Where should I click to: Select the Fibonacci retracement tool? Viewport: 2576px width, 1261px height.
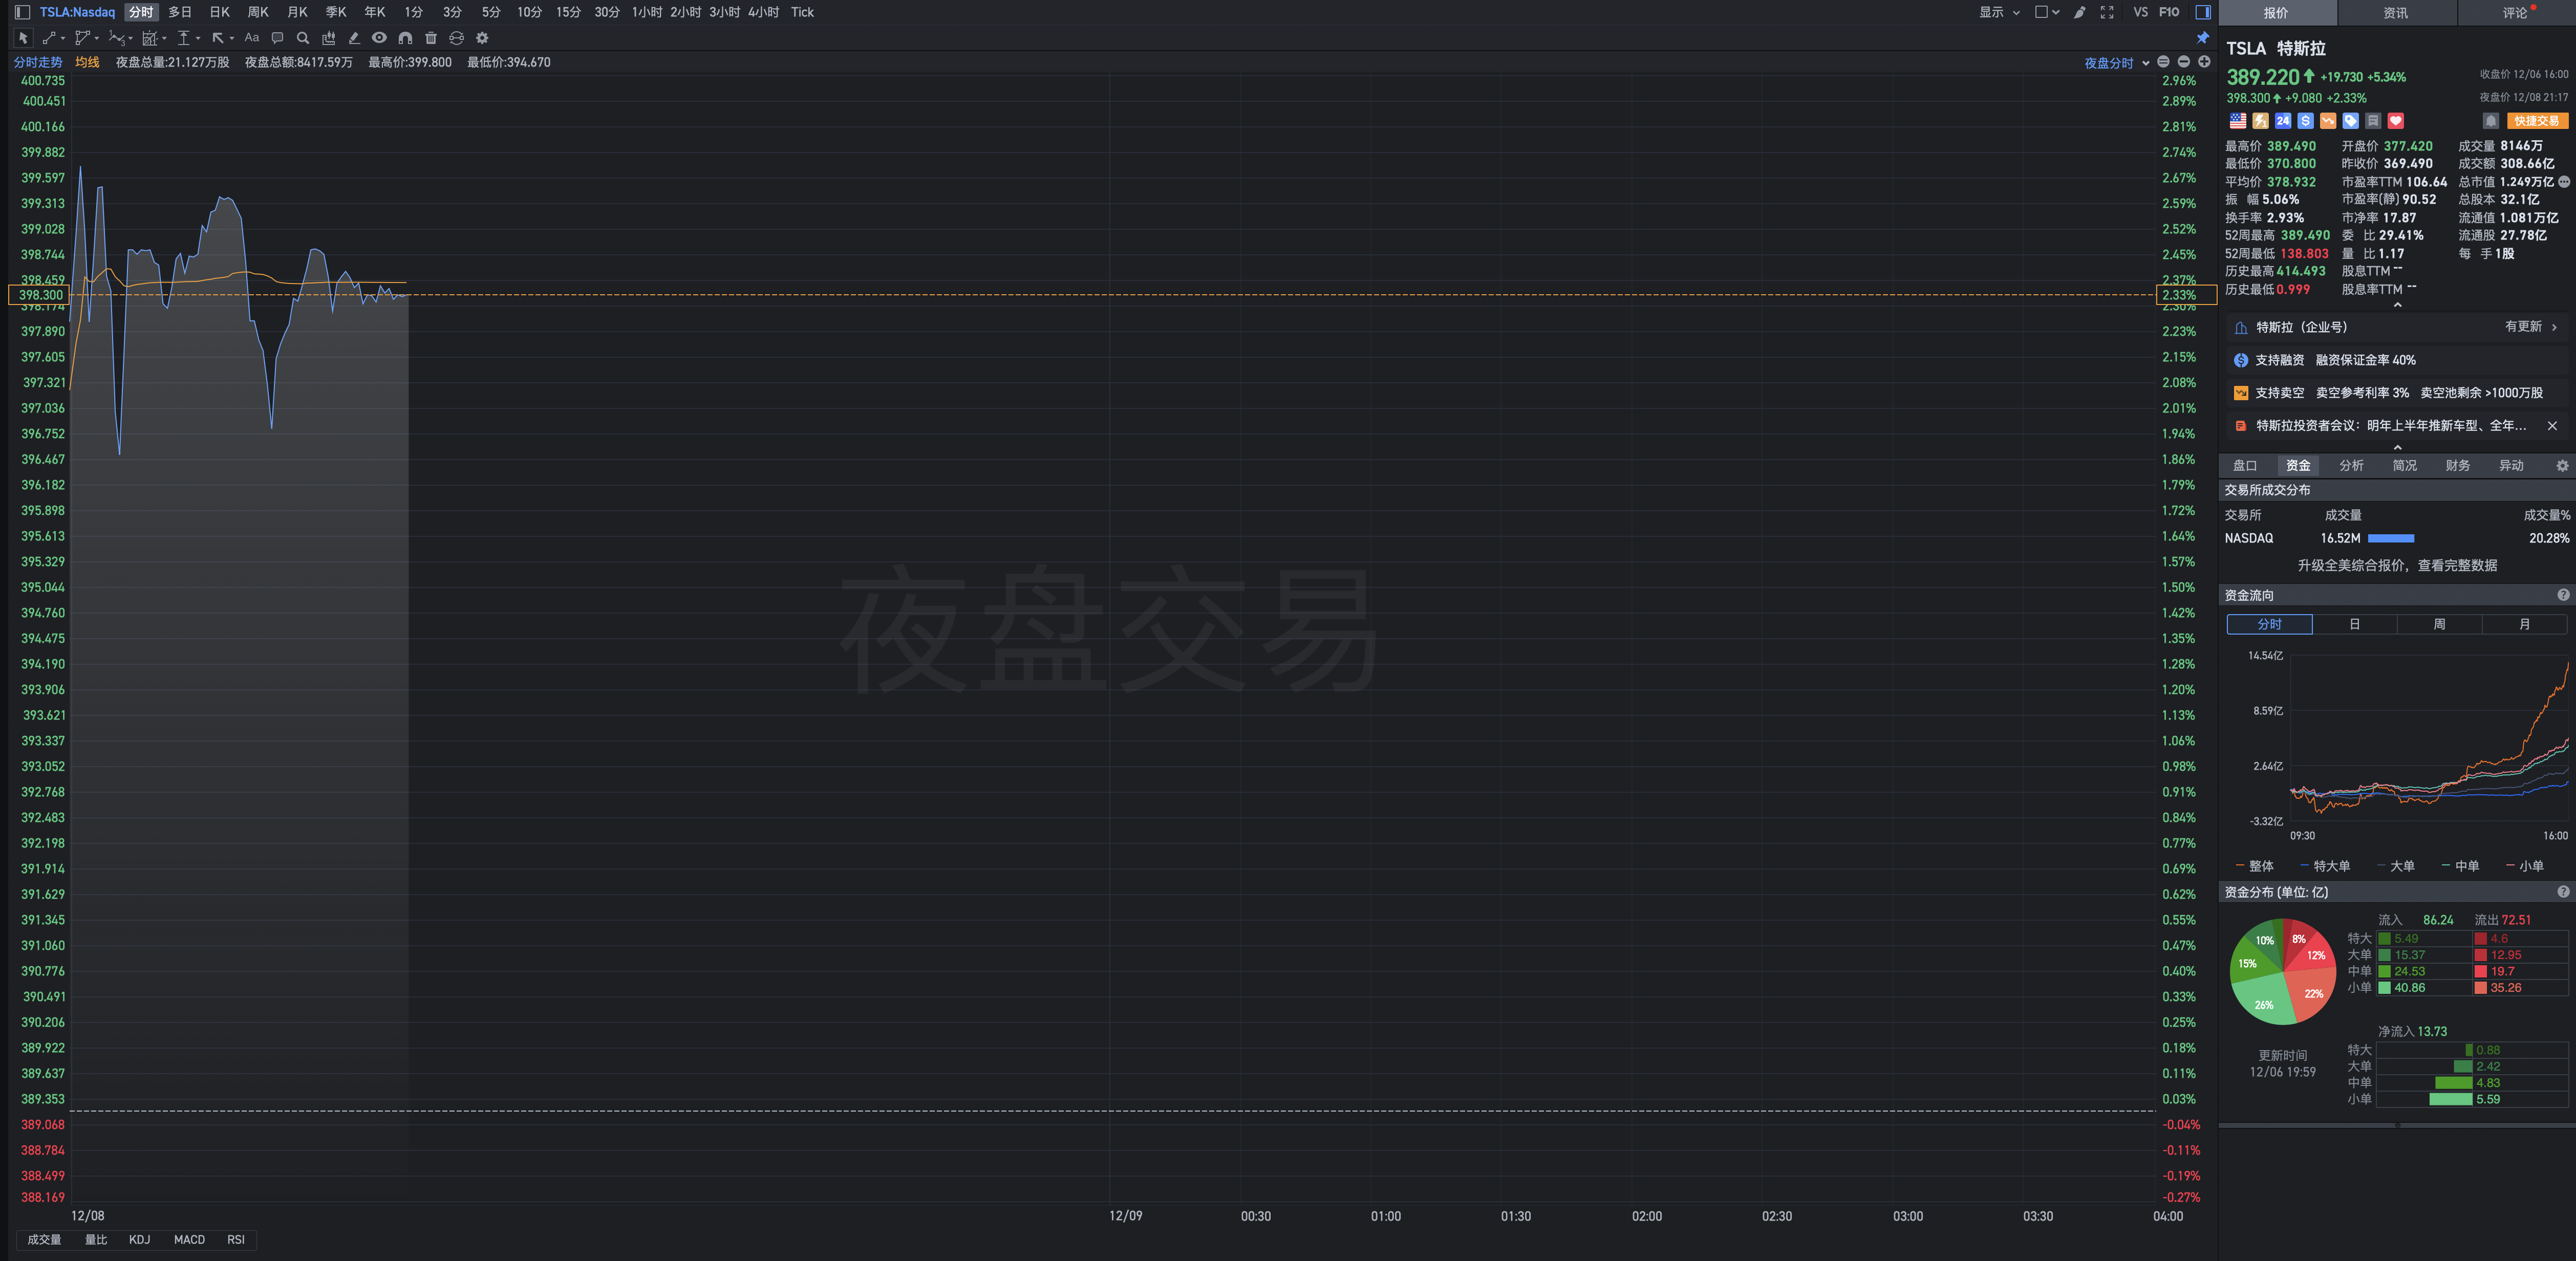click(x=150, y=38)
